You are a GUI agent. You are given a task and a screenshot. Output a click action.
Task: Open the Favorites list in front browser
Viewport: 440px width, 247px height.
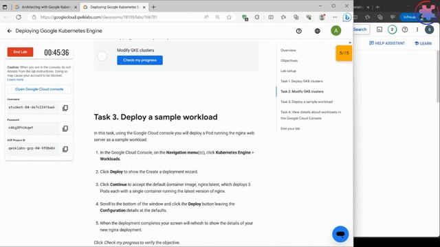pos(283,17)
